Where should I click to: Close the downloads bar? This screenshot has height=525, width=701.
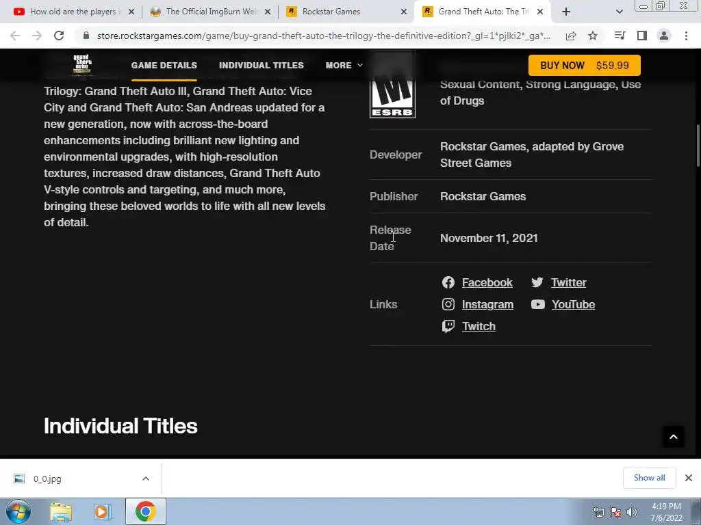pyautogui.click(x=689, y=478)
